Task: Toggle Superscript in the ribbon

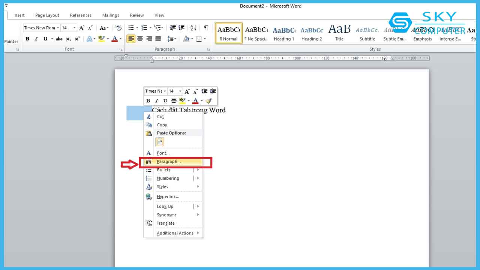Action: click(77, 39)
